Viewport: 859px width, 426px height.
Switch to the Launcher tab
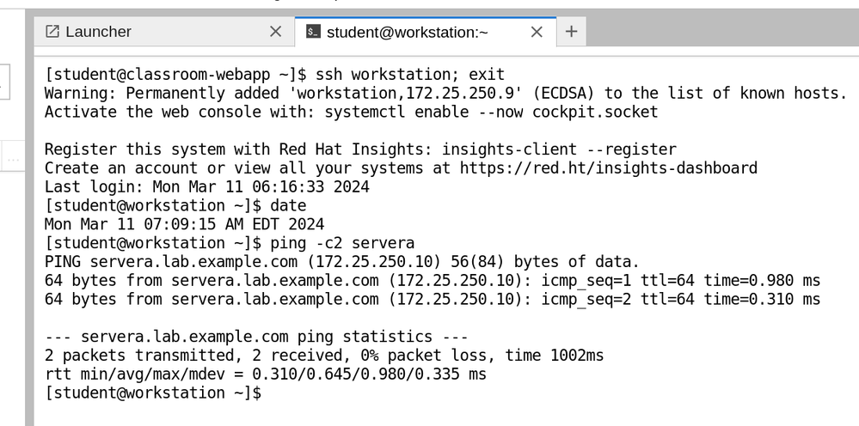(99, 32)
